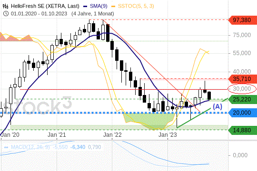Click the green 14,880 support label
The width and height of the screenshot is (257, 171).
point(243,130)
